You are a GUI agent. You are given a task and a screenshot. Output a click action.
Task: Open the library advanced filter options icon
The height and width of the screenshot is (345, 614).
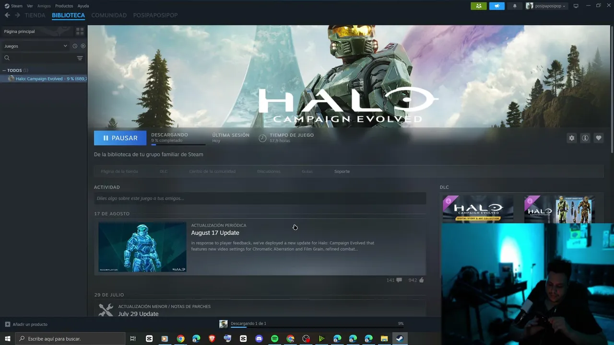point(80,58)
